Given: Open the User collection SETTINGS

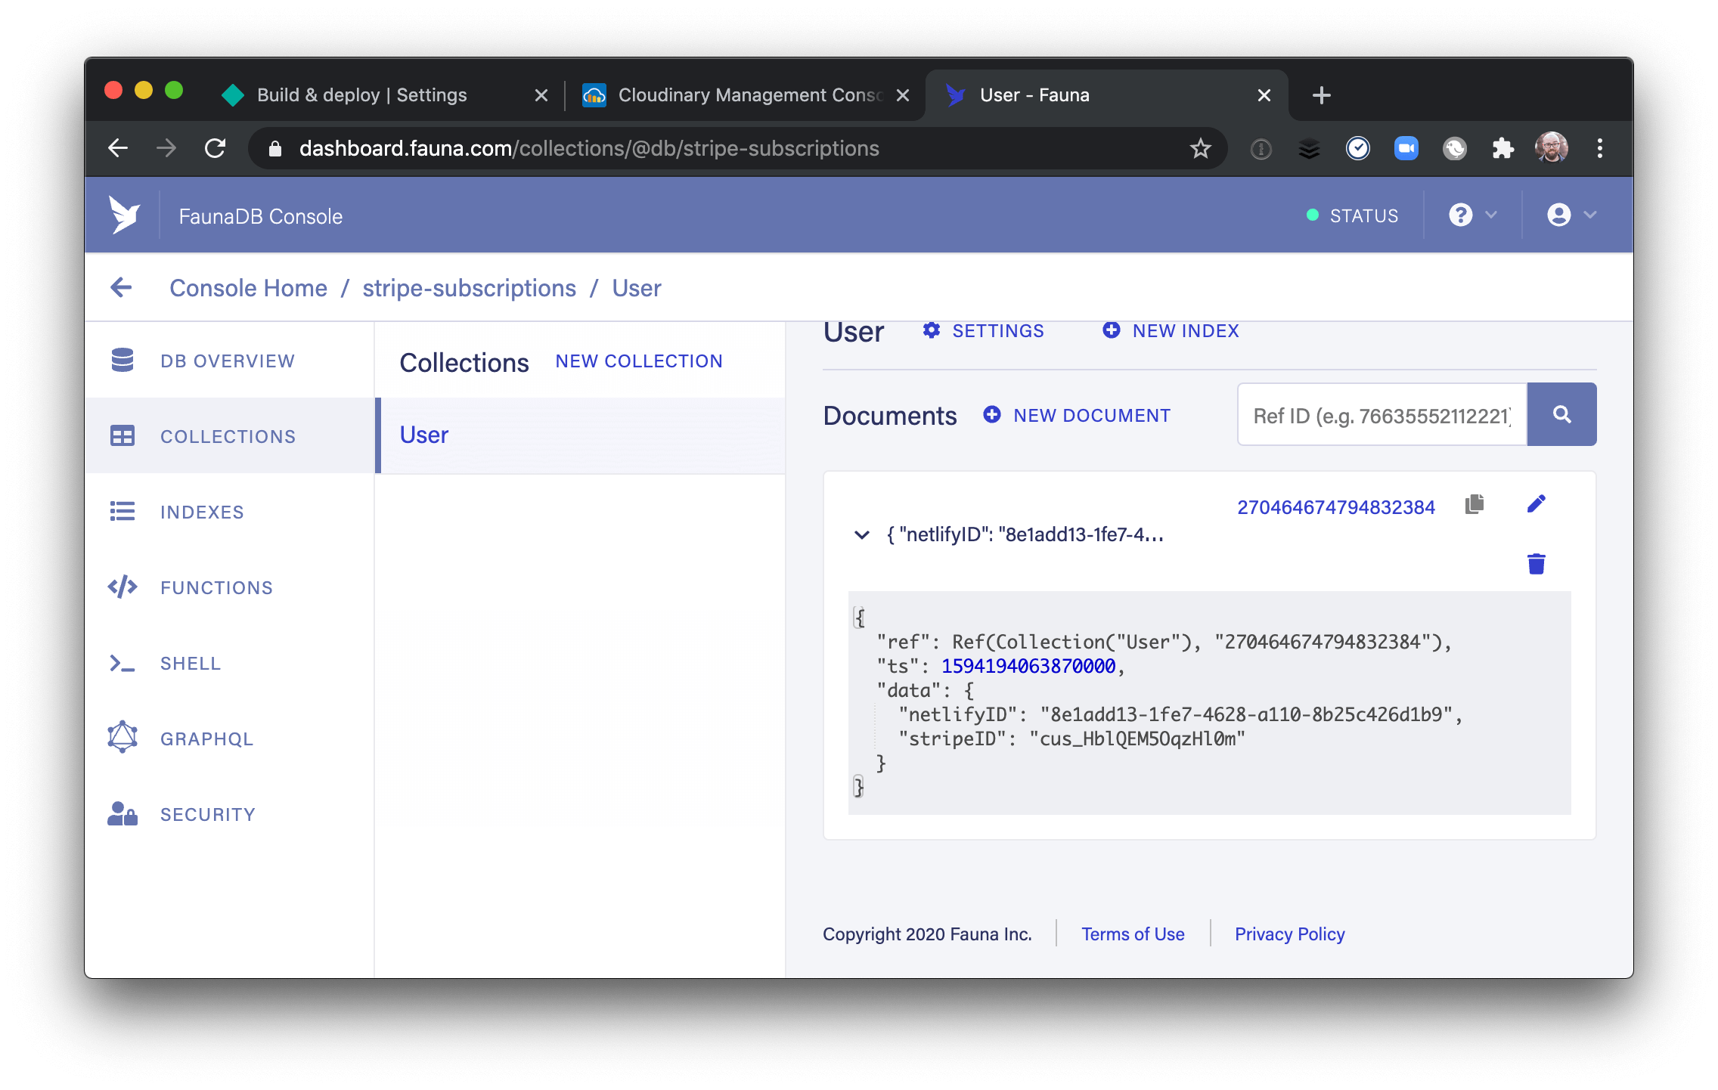Looking at the screenshot, I should (997, 330).
